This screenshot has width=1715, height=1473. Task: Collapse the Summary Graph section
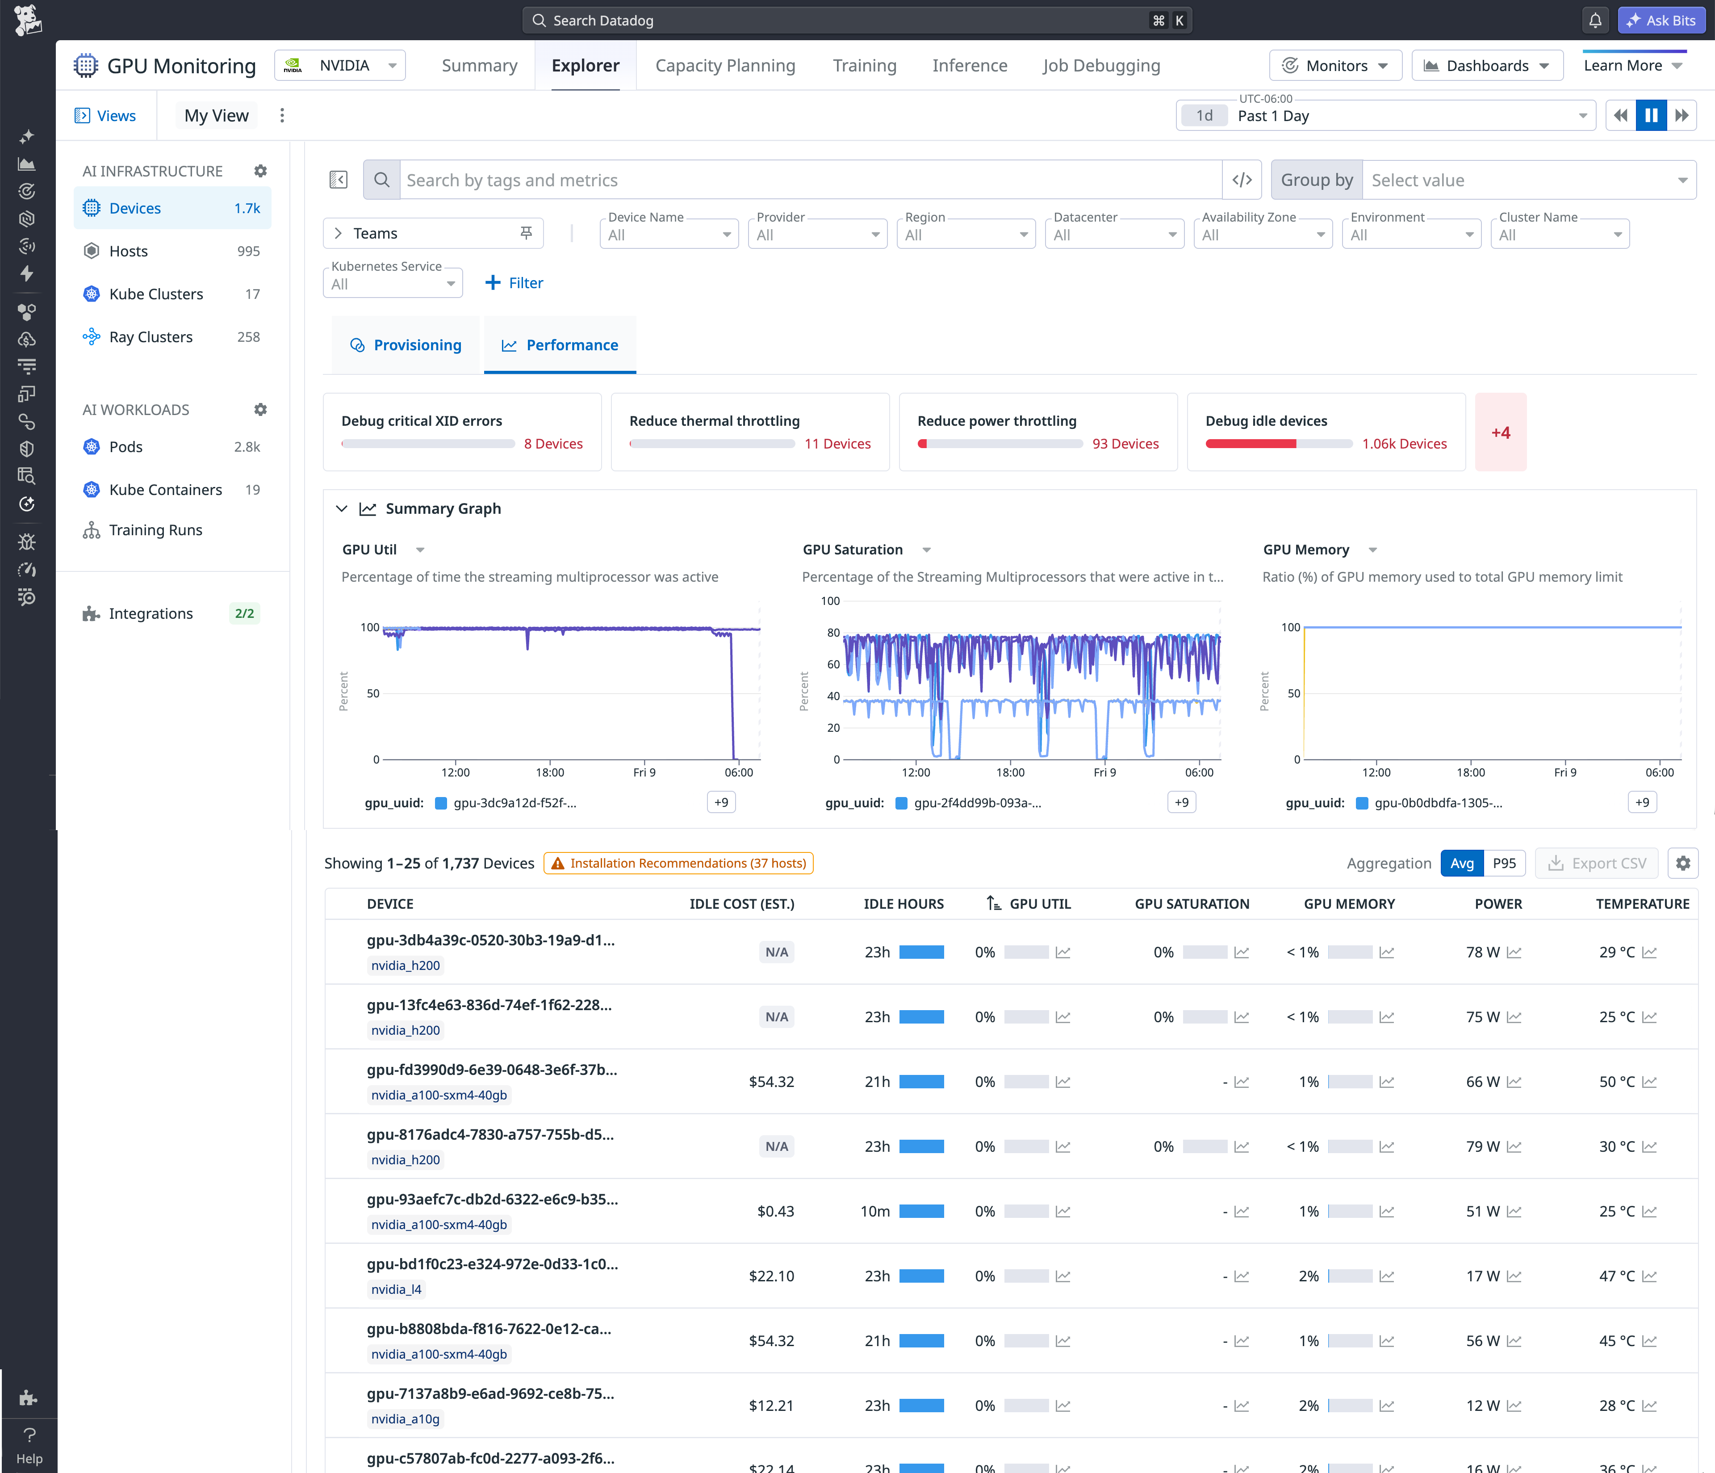(x=341, y=508)
